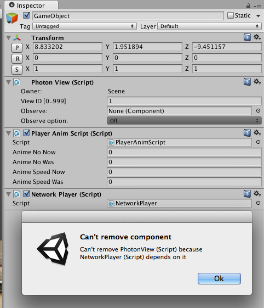264x308 pixels.
Task: Edit the View ID field
Action: 184,101
